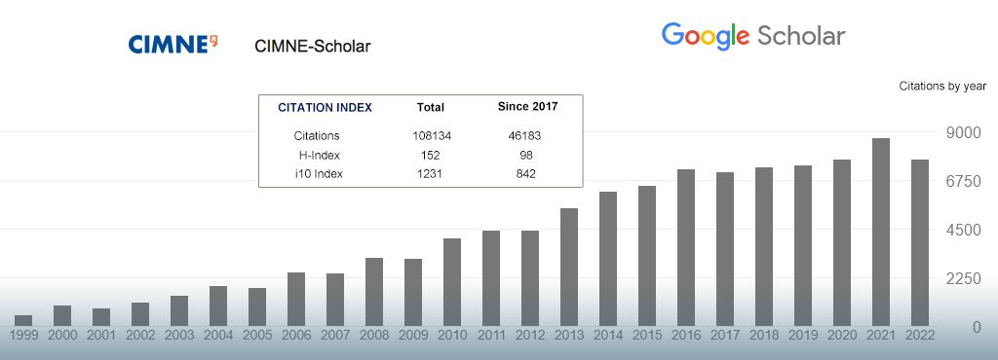Click the i10 Index row label
The width and height of the screenshot is (998, 360).
319,174
